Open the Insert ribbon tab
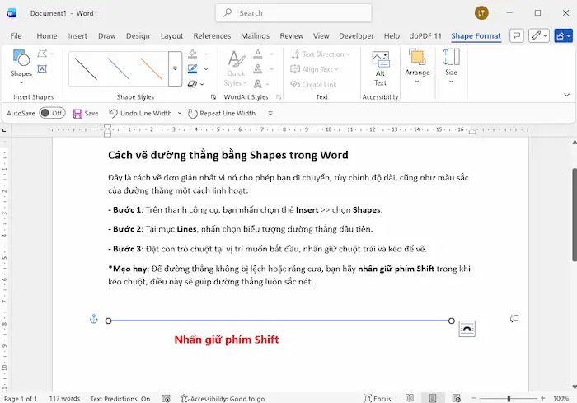The width and height of the screenshot is (577, 403). [x=77, y=36]
